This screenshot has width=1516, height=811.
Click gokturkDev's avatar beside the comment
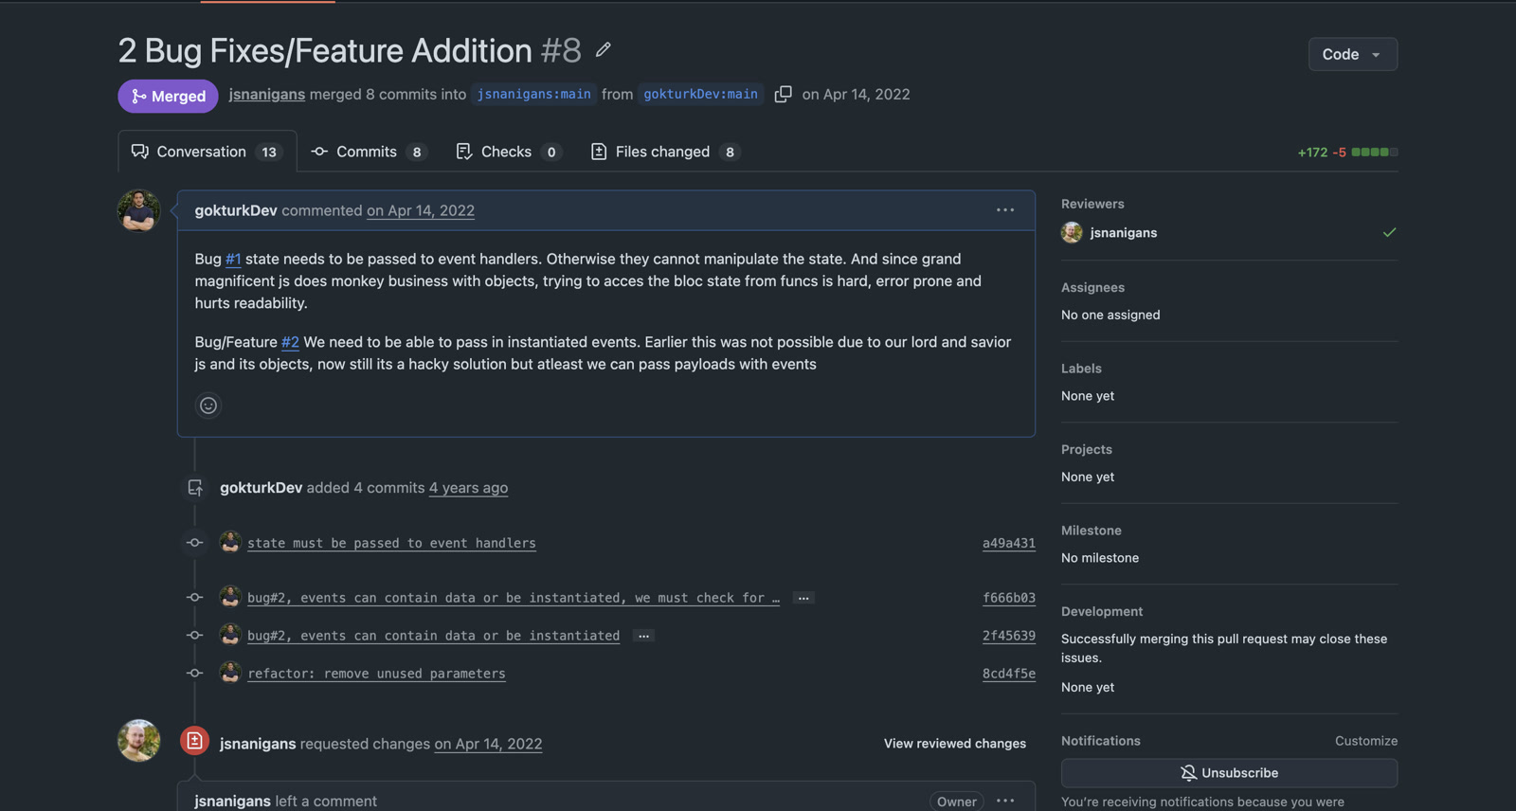[x=138, y=210]
